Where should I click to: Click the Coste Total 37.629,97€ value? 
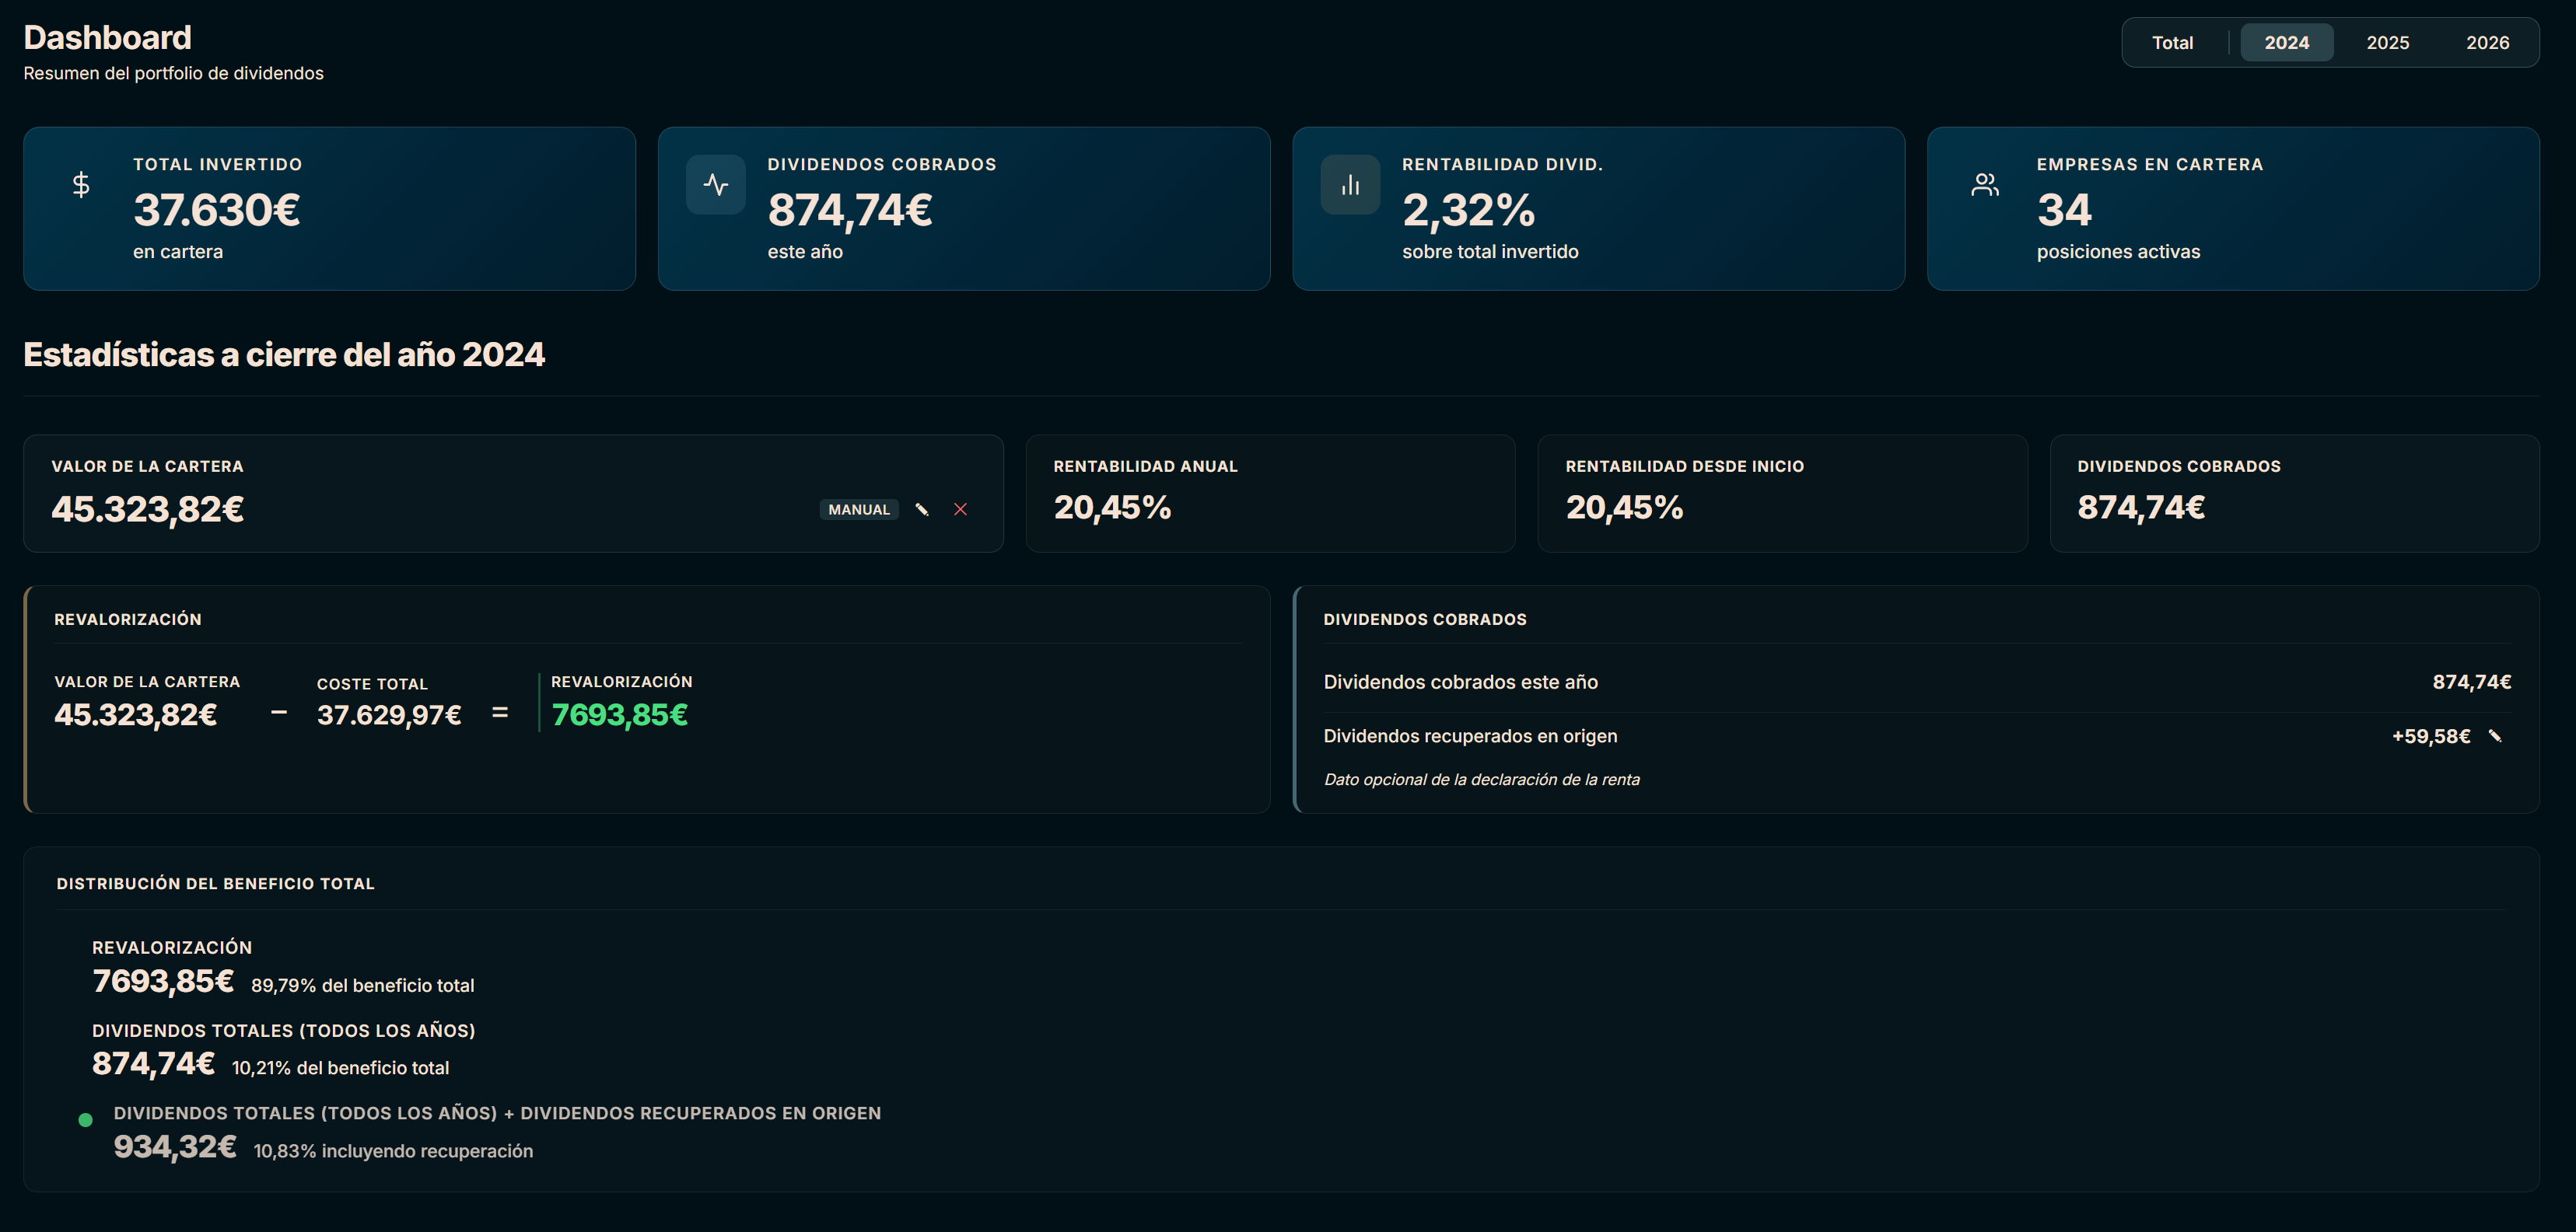[389, 715]
